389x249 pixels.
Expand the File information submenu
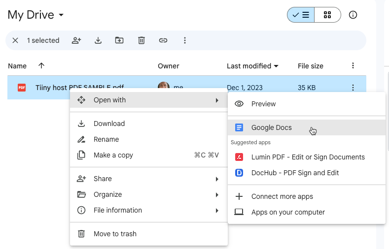149,211
